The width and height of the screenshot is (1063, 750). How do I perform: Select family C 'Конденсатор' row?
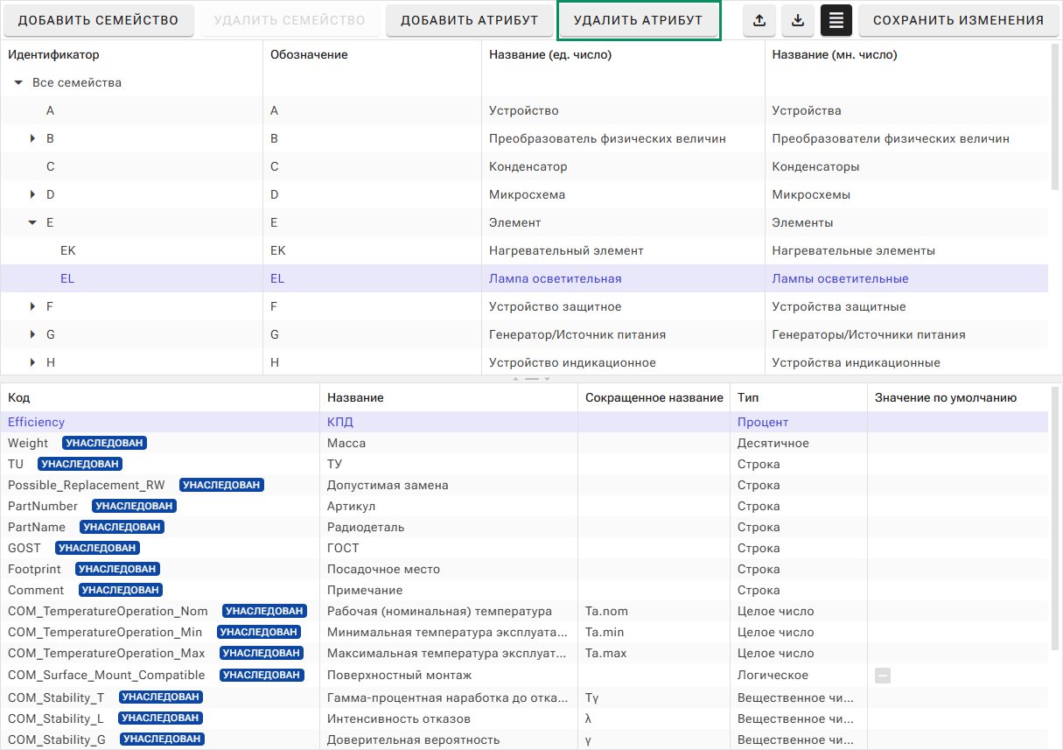coord(528,166)
